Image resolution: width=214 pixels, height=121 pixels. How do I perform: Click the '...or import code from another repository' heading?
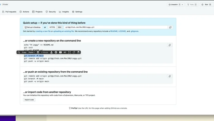point(47,92)
